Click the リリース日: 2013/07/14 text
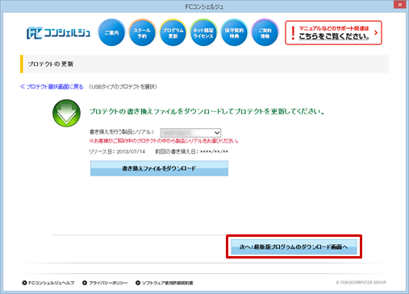 point(117,151)
